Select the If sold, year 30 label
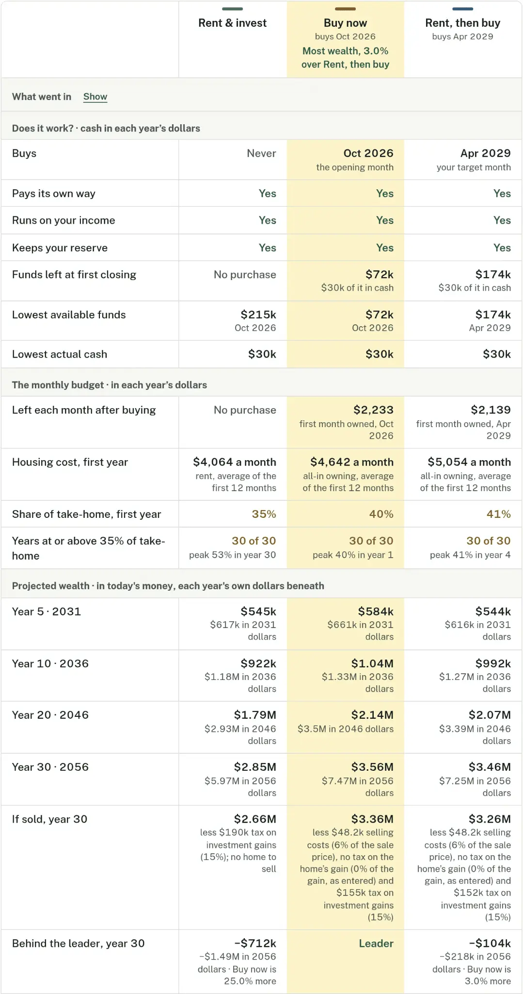Image resolution: width=523 pixels, height=994 pixels. (x=49, y=819)
